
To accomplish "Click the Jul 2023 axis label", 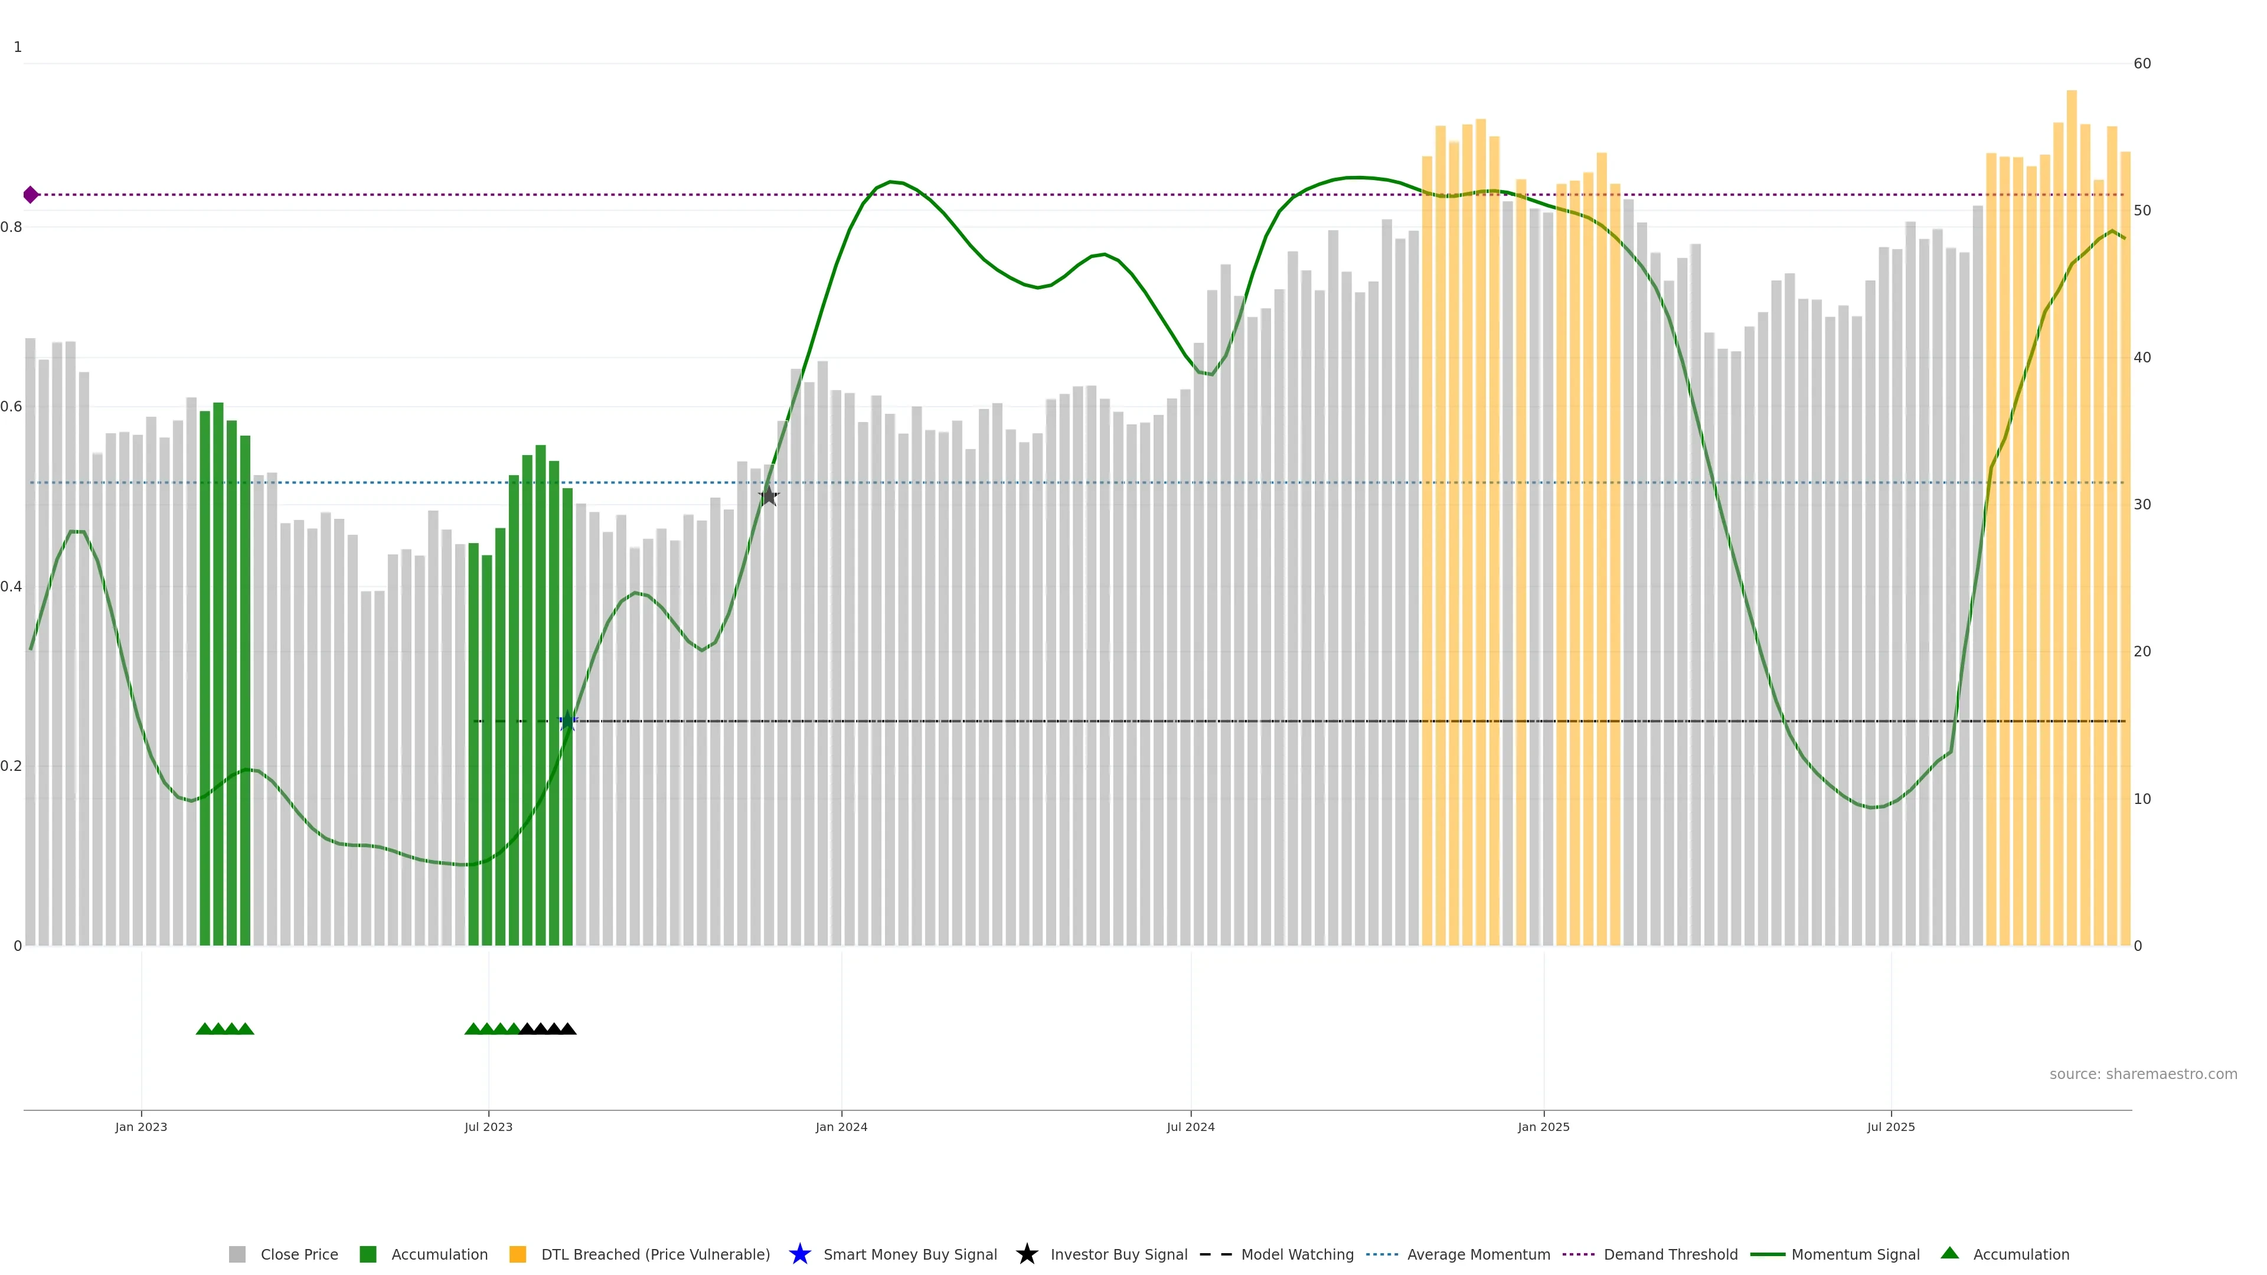I will click(488, 1126).
